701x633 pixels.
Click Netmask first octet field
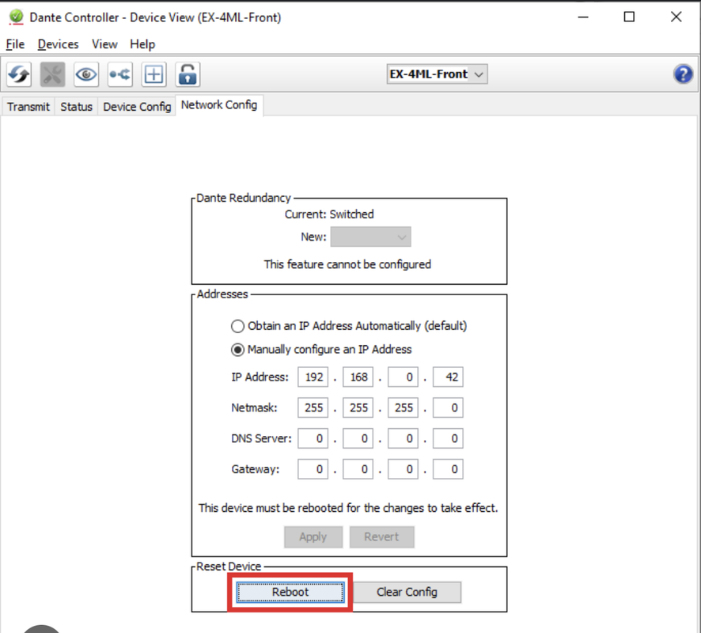pos(313,407)
